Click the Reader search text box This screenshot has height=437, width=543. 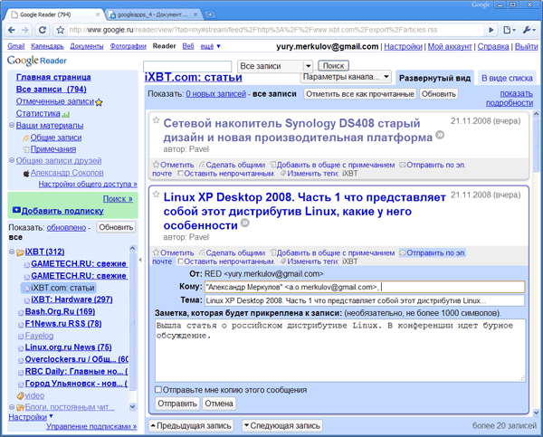pyautogui.click(x=187, y=66)
